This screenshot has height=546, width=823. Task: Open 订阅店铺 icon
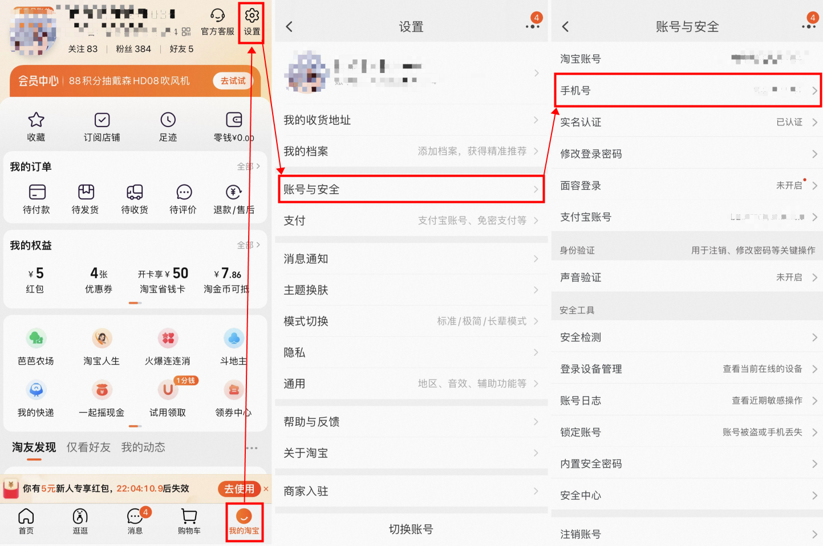[x=102, y=120]
